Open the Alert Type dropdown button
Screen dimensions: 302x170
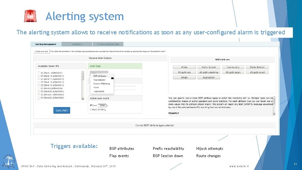coord(99,72)
